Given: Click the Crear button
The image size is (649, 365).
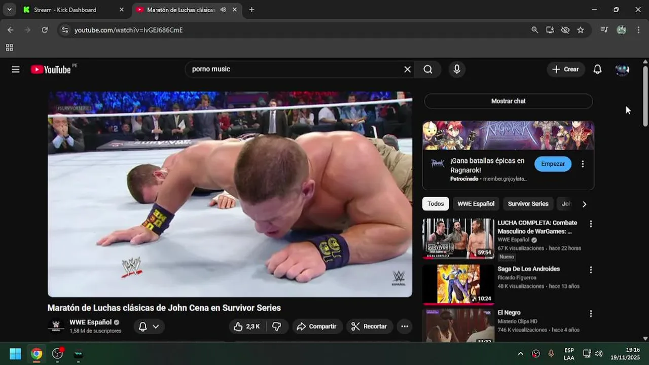Looking at the screenshot, I should [566, 69].
